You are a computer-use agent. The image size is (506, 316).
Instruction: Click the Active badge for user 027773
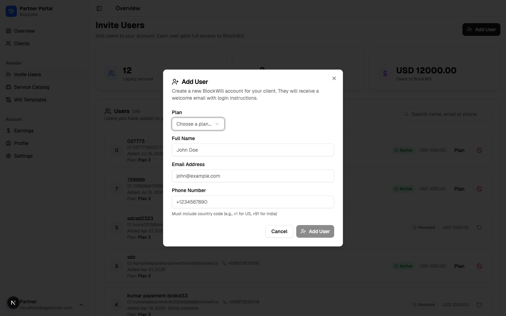coord(403,150)
